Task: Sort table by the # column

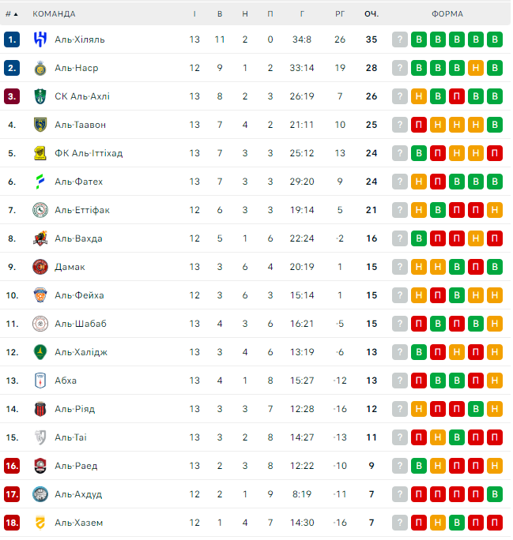Action: click(11, 13)
